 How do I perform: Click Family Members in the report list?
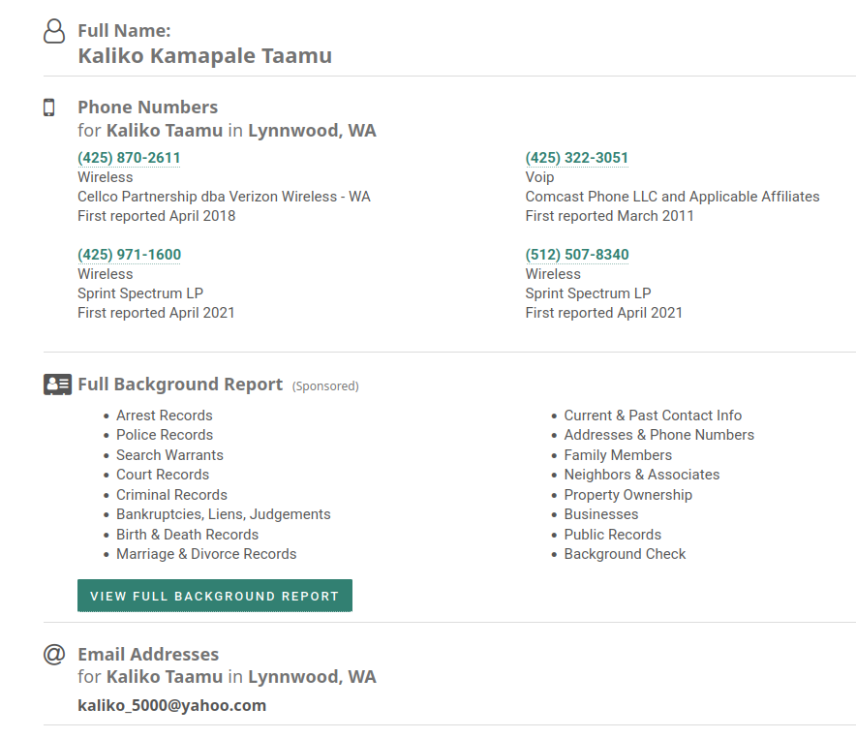[618, 455]
